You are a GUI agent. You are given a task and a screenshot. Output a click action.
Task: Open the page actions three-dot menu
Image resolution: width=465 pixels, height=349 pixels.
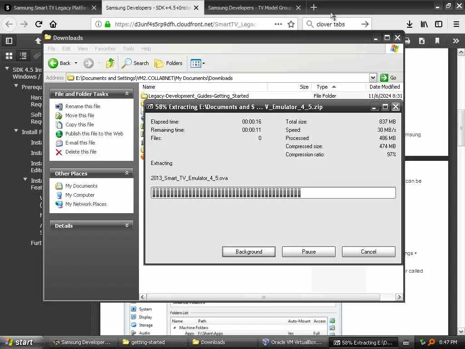point(278,24)
